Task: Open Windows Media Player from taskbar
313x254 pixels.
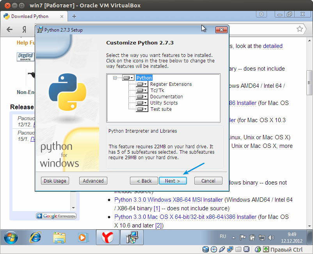Action: [x=83, y=238]
